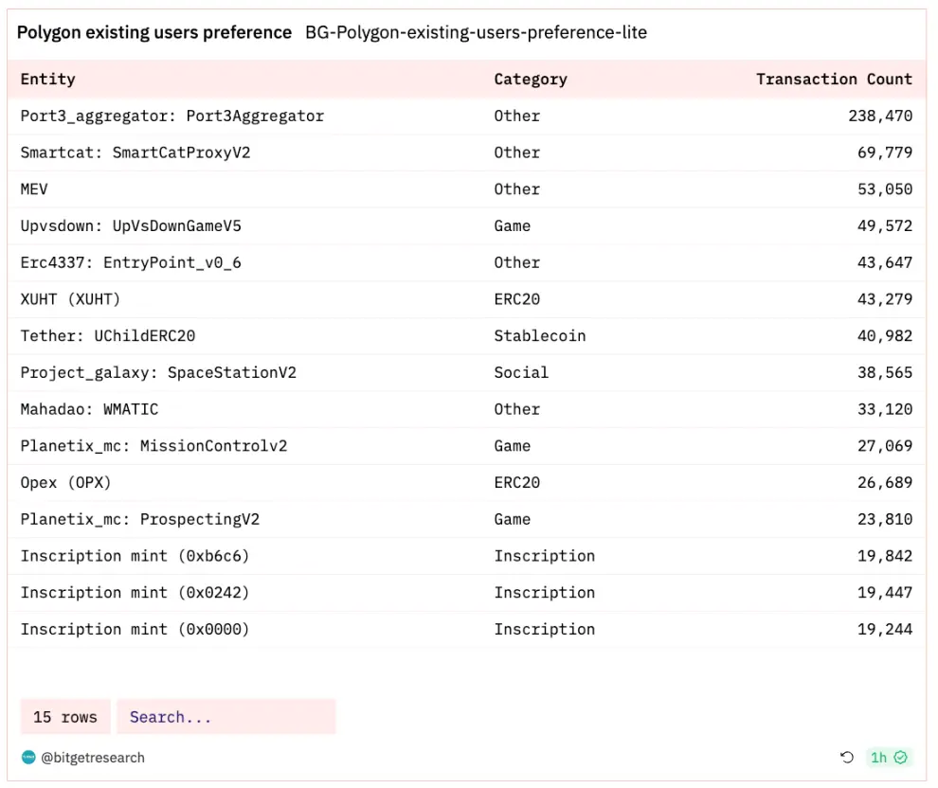Click the Stablecoin category cell
This screenshot has height=788, width=938.
[x=540, y=336]
